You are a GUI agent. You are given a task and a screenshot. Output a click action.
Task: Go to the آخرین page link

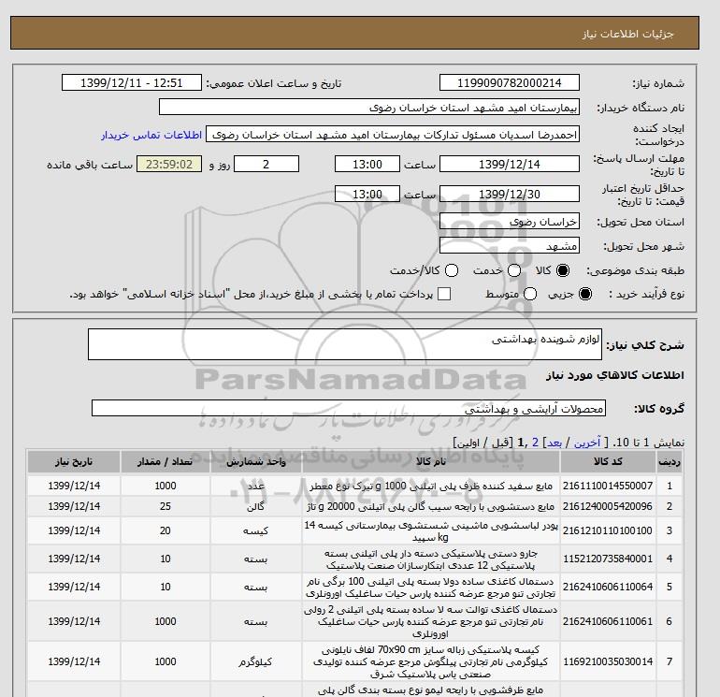click(587, 443)
